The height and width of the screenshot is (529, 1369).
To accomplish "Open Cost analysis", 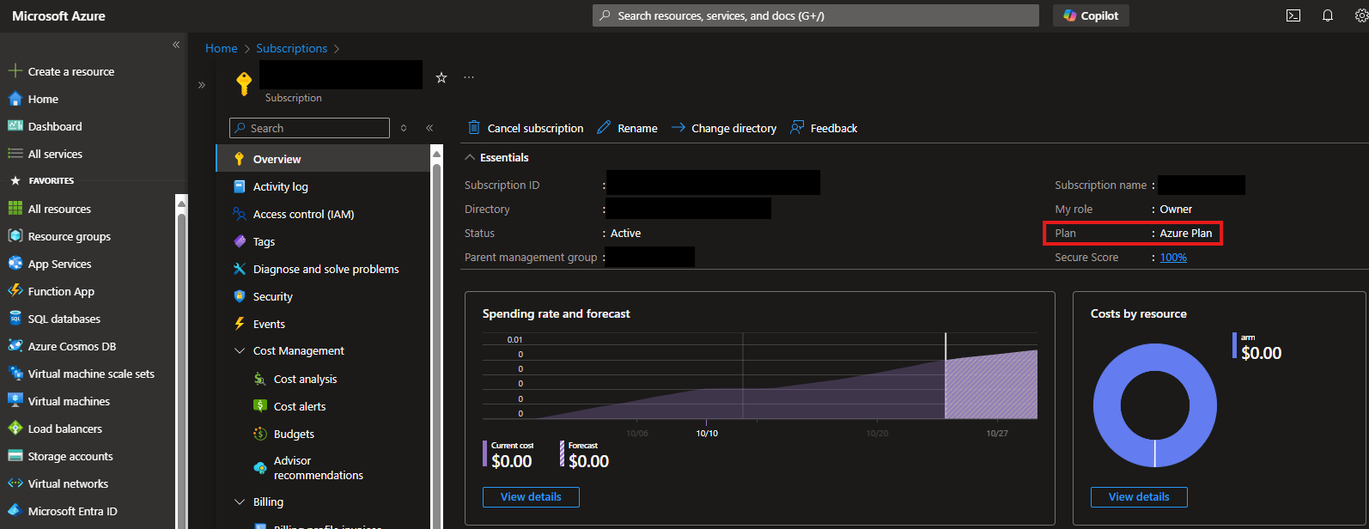I will coord(305,379).
